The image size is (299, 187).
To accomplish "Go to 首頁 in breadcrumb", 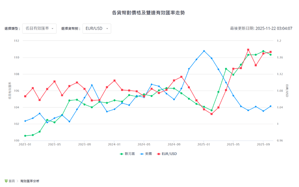I will (12, 181).
